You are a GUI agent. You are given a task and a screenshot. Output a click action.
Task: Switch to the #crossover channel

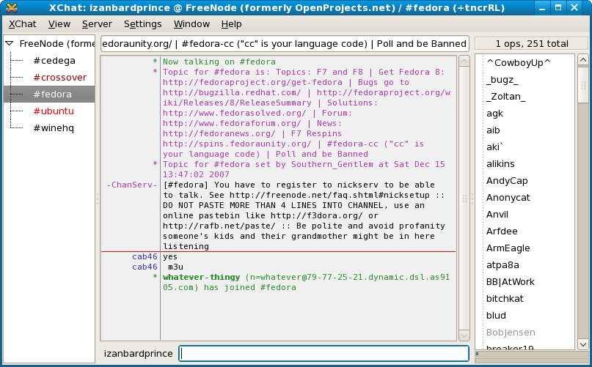pyautogui.click(x=59, y=78)
